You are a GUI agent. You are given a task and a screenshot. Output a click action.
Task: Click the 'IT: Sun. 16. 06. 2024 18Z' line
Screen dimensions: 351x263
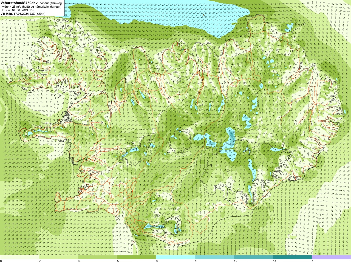[x=18, y=10]
